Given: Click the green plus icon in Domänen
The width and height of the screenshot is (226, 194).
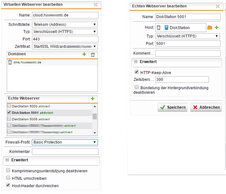Looking at the screenshot, I should 84,55.
